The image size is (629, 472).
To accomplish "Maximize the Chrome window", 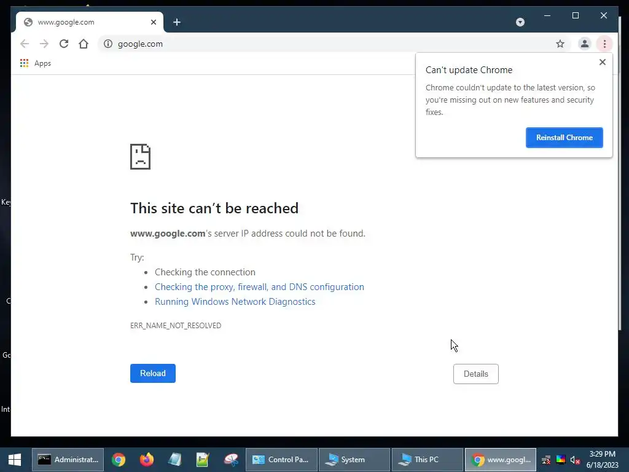I will (x=575, y=15).
